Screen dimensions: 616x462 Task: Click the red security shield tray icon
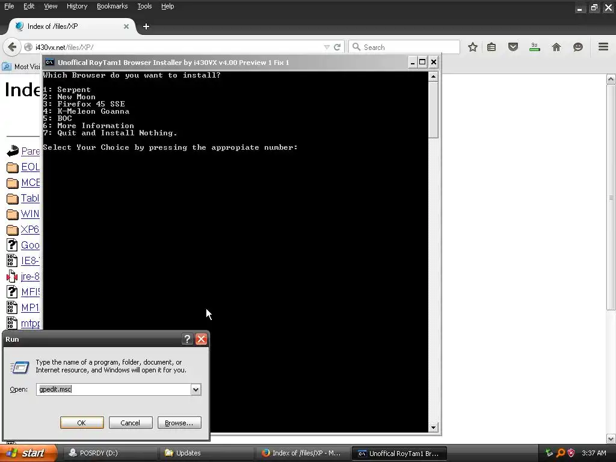571,453
